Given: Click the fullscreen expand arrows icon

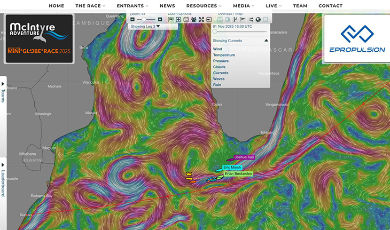Looking at the screenshot, I should tap(201, 19).
